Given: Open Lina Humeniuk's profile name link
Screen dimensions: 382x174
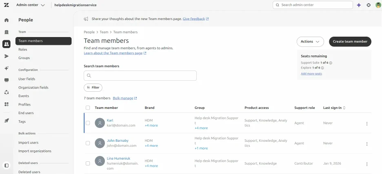Looking at the screenshot, I should 119,159.
